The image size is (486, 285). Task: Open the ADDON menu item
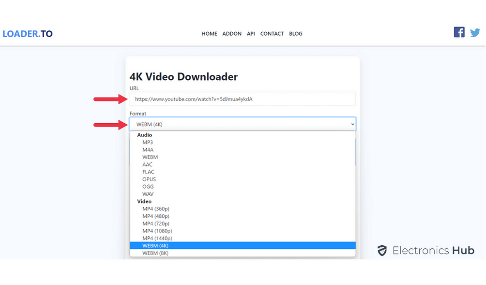click(x=232, y=34)
